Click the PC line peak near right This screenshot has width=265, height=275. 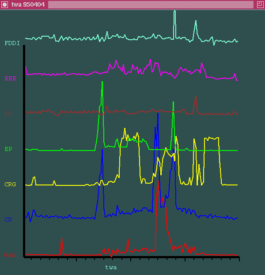click(x=195, y=97)
